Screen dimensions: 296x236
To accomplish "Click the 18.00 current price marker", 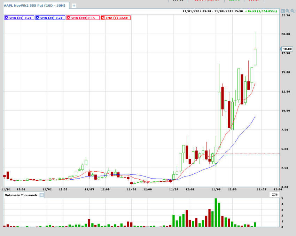I will 287,49.
